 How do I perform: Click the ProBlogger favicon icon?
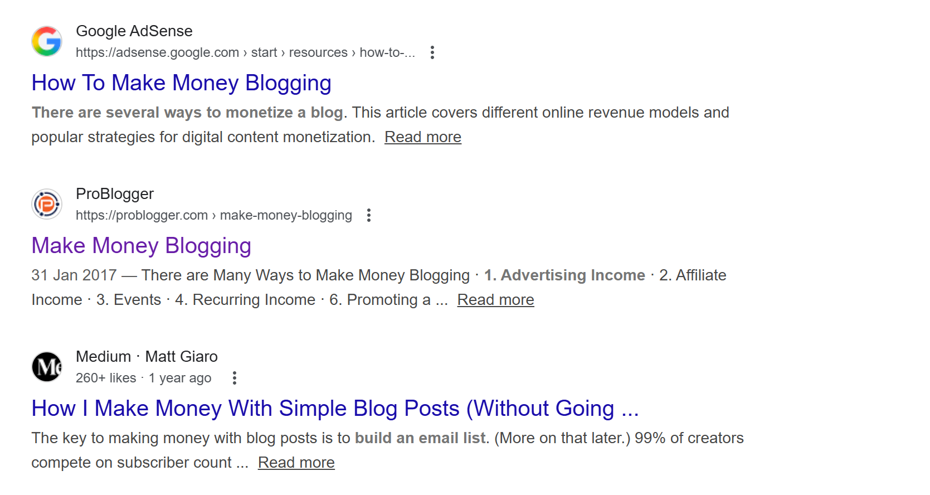click(x=47, y=204)
